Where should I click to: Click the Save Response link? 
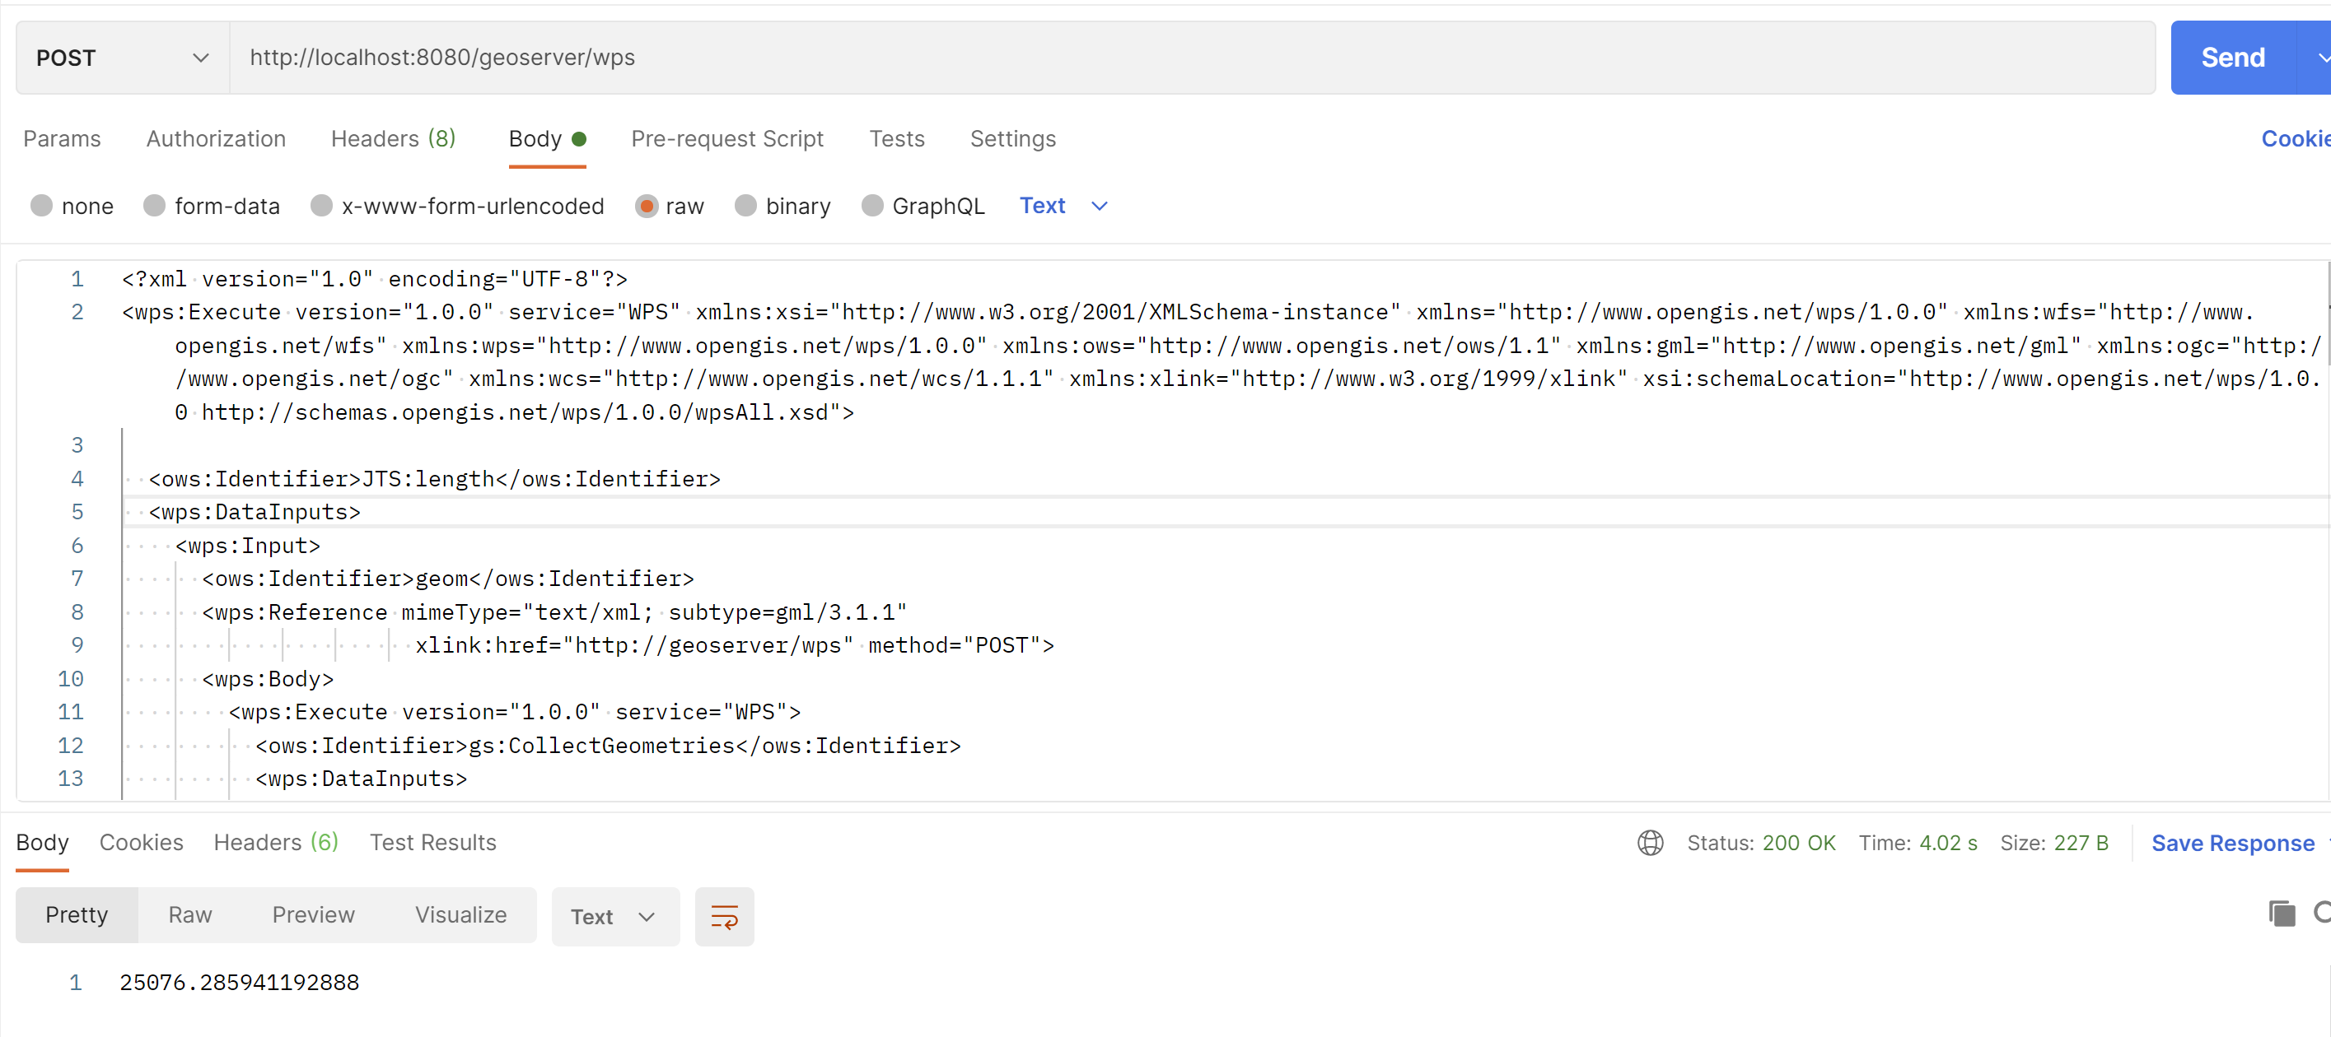(2231, 843)
